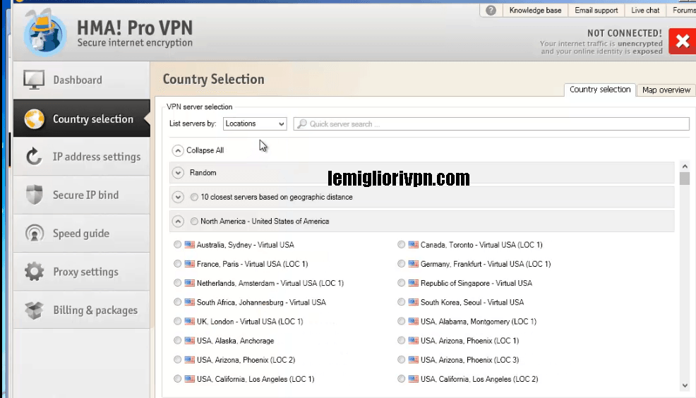Click flag icon beside South Korea, Seoul

(x=413, y=302)
